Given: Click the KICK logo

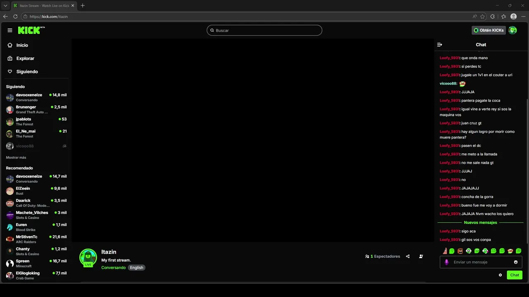Looking at the screenshot, I should (31, 30).
